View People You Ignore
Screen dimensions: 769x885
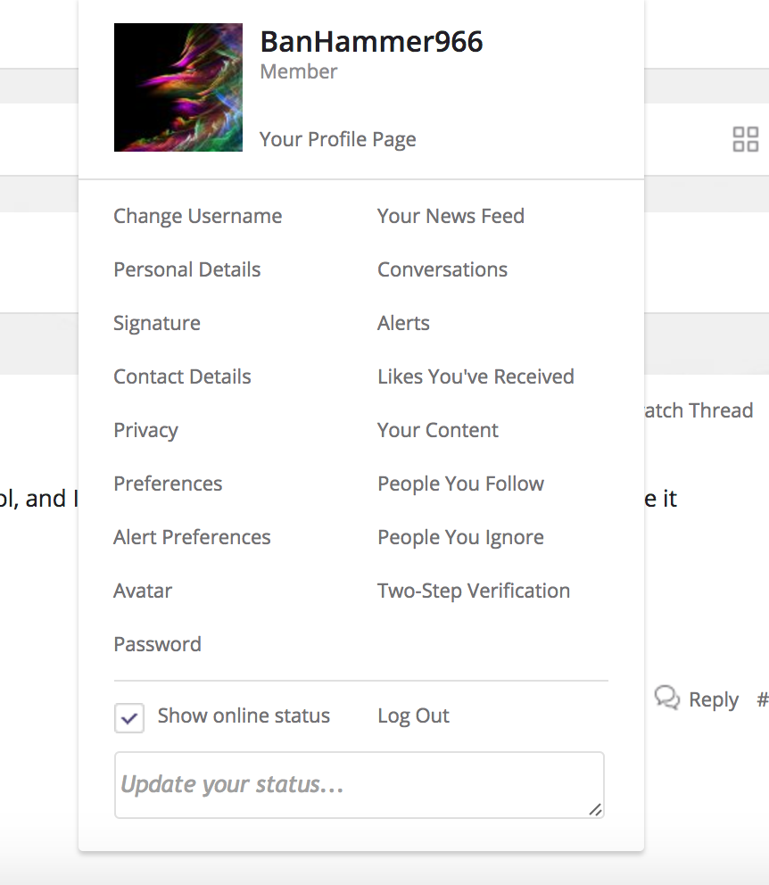click(x=460, y=537)
